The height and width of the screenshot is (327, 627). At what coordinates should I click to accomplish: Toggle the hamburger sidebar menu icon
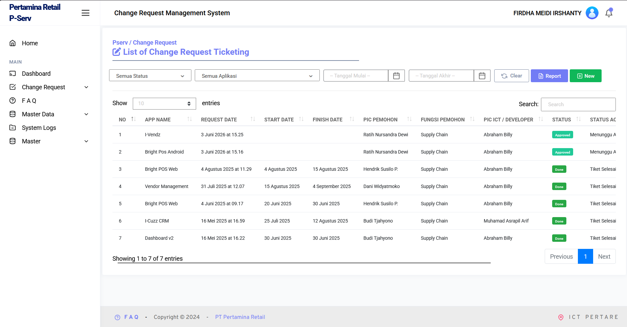click(x=85, y=13)
